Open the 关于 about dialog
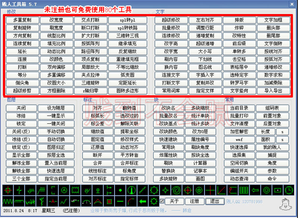The width and height of the screenshot is (298, 218). click(x=174, y=201)
